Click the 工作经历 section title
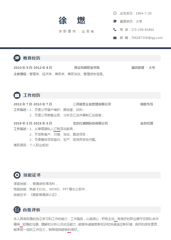 (x=32, y=95)
